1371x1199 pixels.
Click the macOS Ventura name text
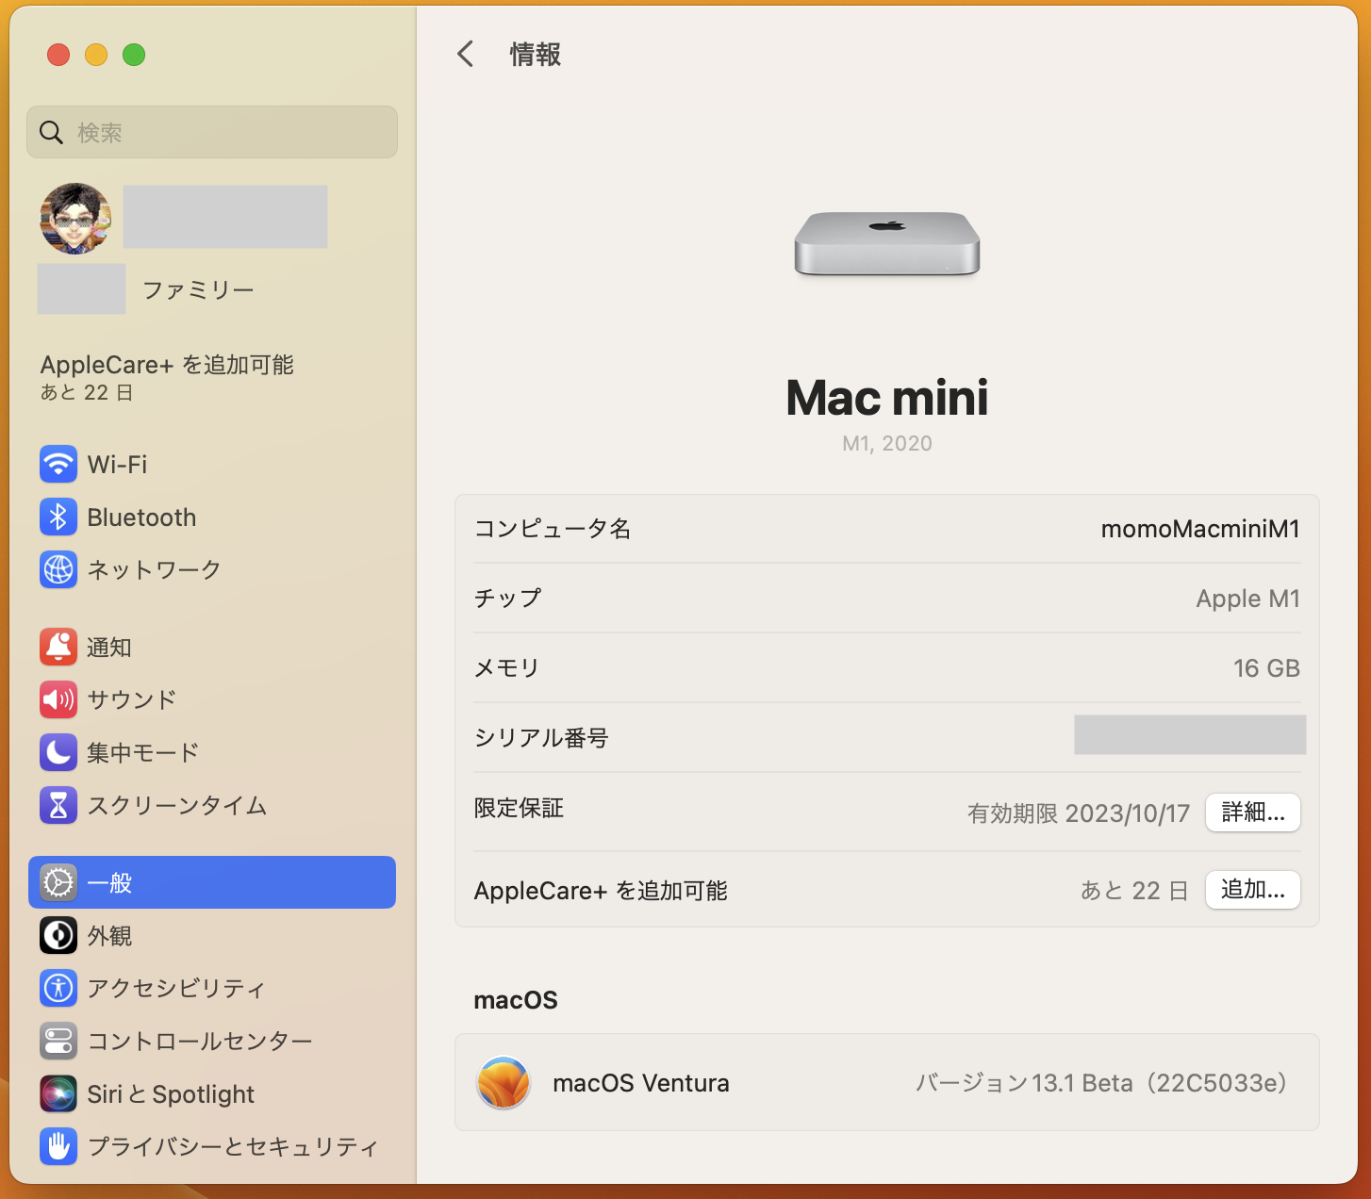tap(641, 1083)
